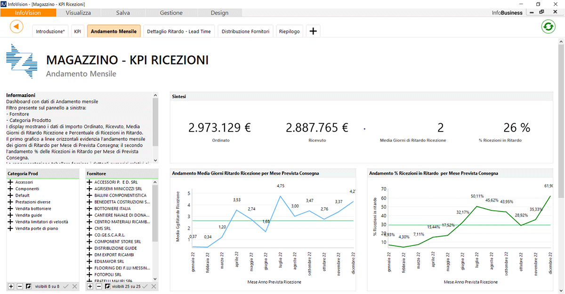Expand Vendita limitatori di velocità category

(10, 222)
